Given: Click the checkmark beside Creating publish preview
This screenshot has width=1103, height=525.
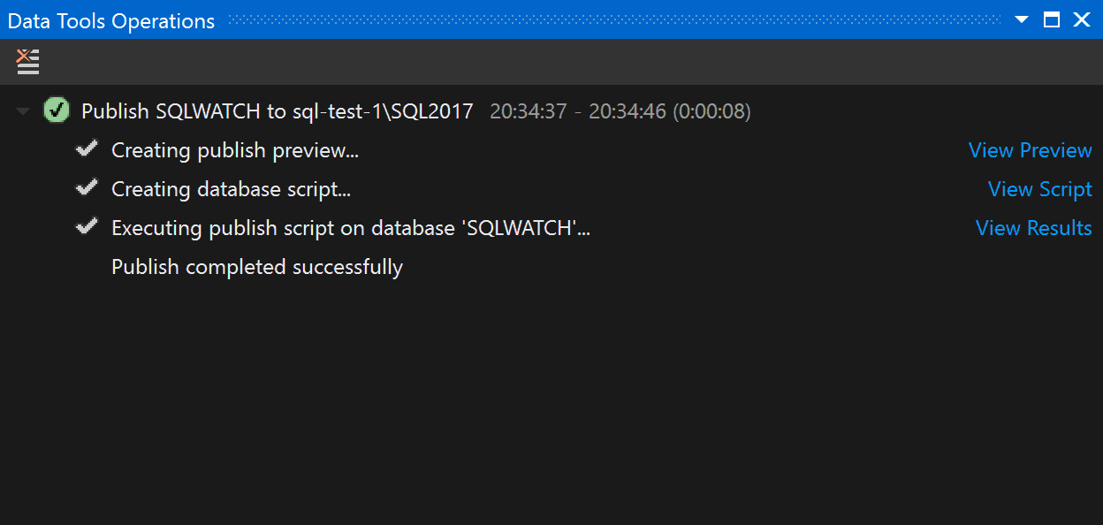Looking at the screenshot, I should (87, 149).
